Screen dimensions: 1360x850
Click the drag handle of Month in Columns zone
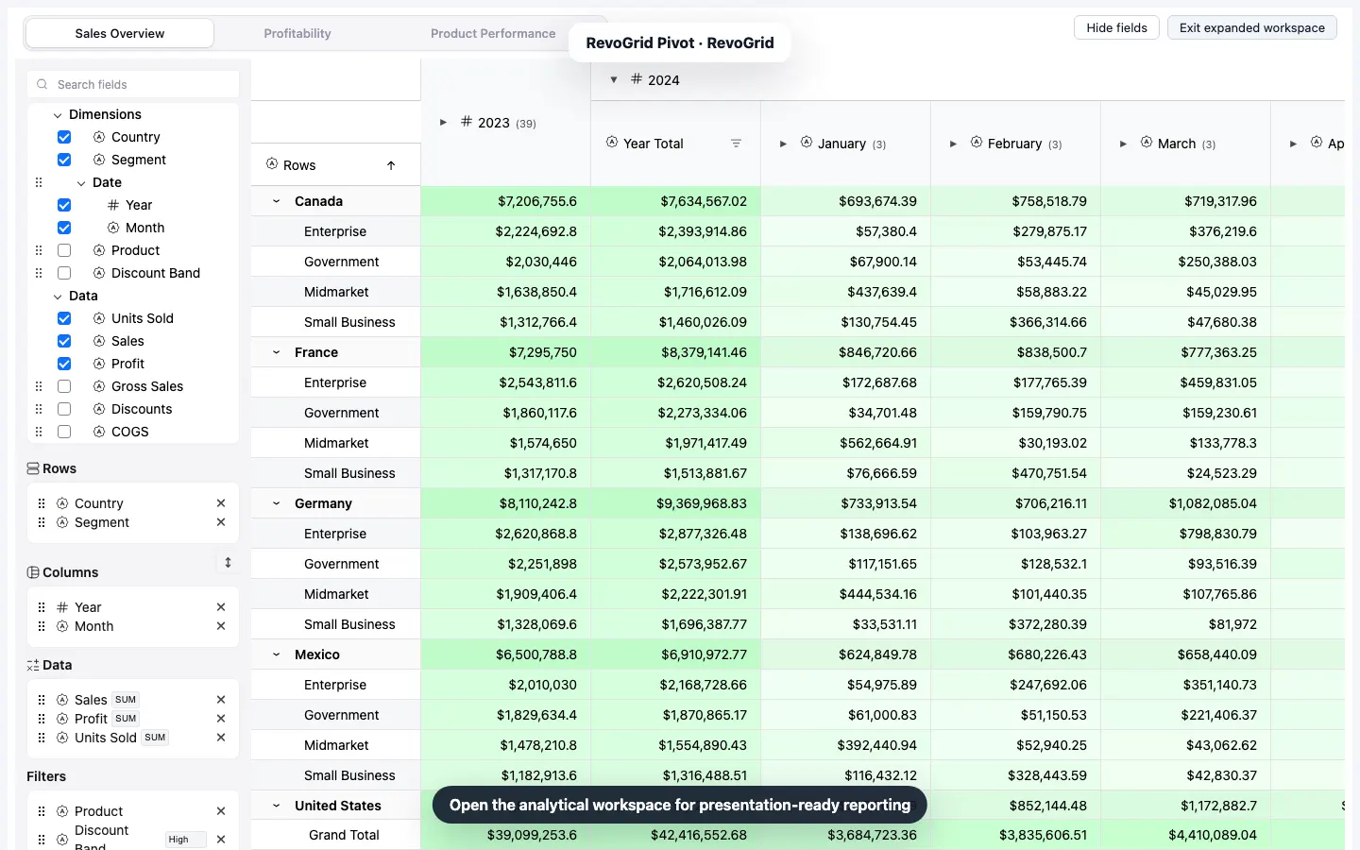[42, 626]
